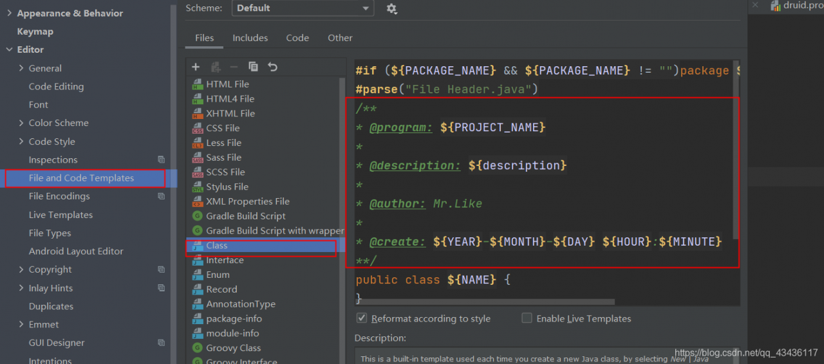Close the druid.pro editor tab

coord(755,5)
